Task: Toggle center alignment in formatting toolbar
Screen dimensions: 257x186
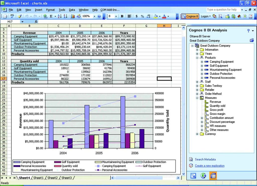Action: [x=129, y=16]
